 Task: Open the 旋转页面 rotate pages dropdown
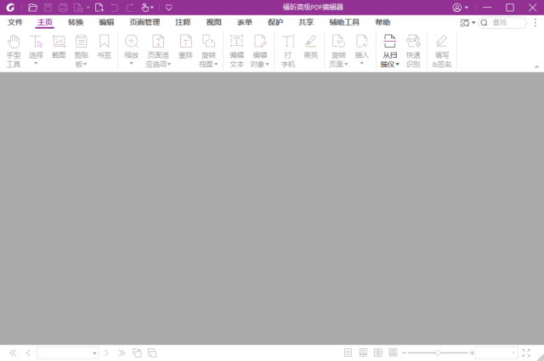(338, 51)
